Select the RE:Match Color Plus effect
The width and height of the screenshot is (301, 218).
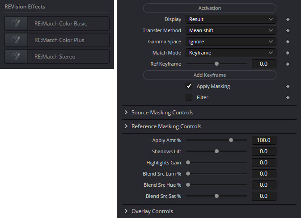(57, 40)
